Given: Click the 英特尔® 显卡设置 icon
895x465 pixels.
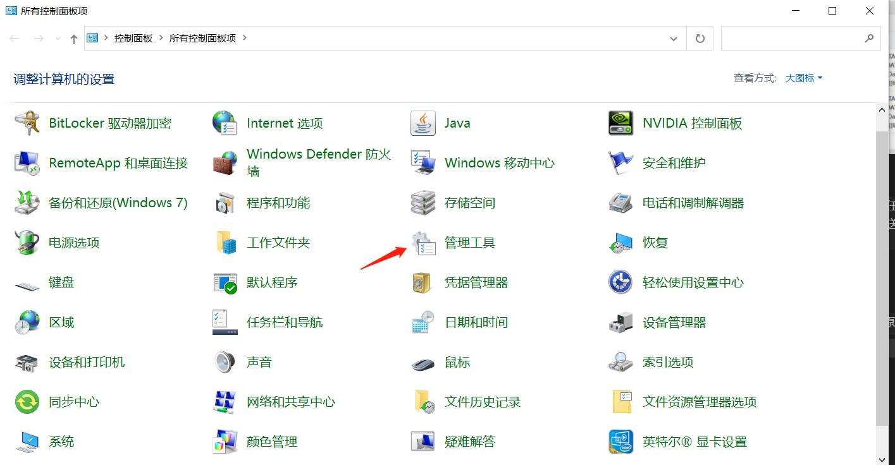Looking at the screenshot, I should (x=621, y=442).
